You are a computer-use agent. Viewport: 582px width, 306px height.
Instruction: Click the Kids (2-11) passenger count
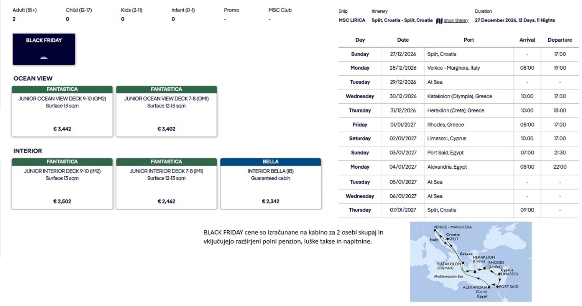point(123,19)
